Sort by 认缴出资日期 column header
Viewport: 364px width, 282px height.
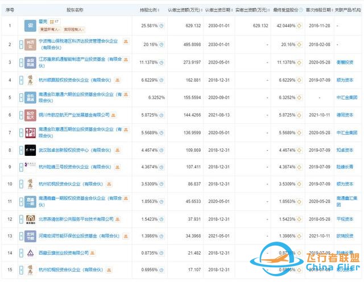coord(219,10)
